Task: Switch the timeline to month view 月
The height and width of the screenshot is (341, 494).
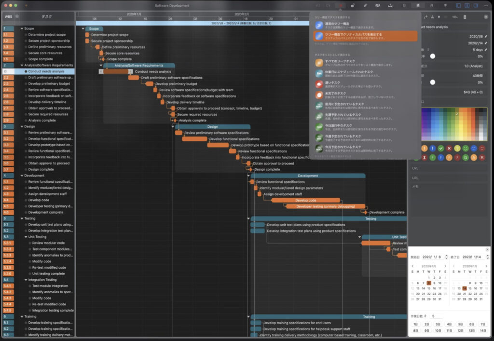Action: [x=431, y=5]
